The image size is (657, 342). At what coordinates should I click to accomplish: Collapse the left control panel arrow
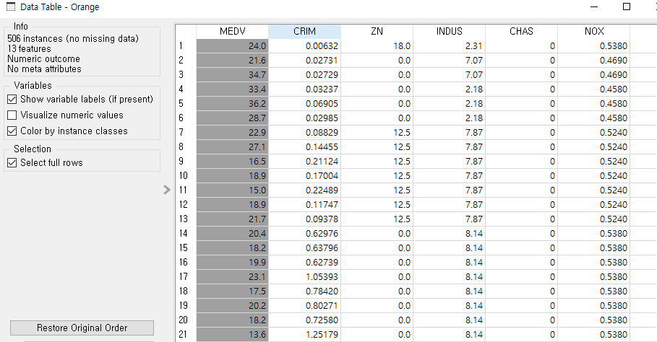pyautogui.click(x=167, y=190)
